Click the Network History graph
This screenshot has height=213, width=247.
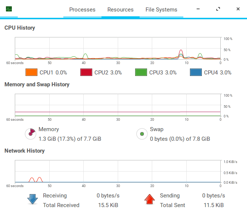(x=118, y=171)
